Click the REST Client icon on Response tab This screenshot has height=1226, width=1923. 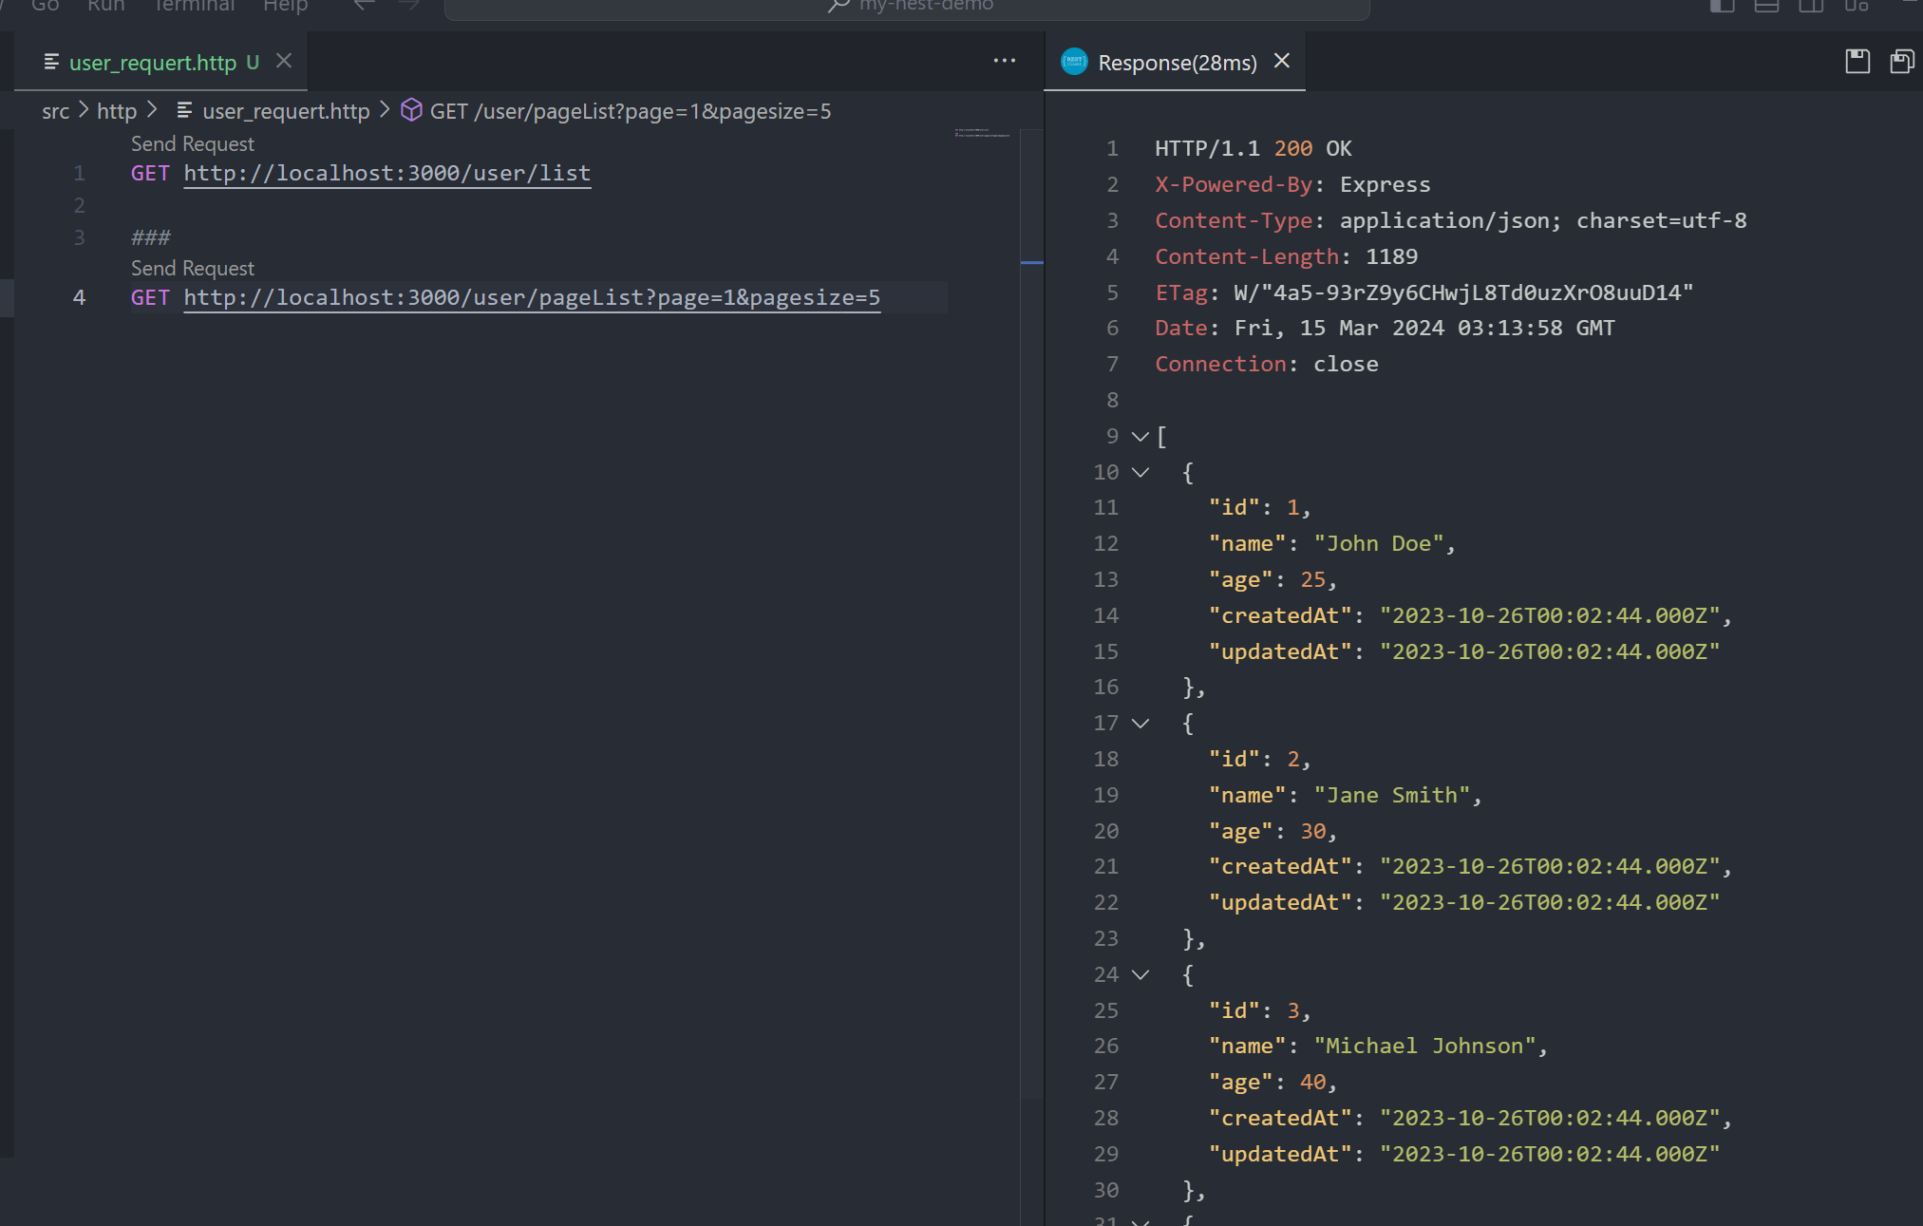(x=1074, y=63)
